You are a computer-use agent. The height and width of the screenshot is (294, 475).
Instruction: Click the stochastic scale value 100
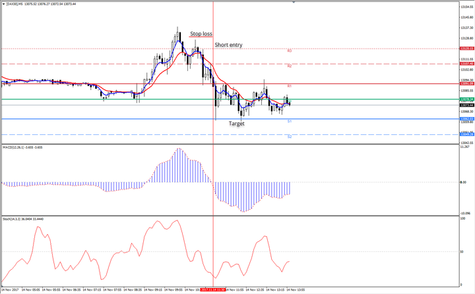(463, 218)
